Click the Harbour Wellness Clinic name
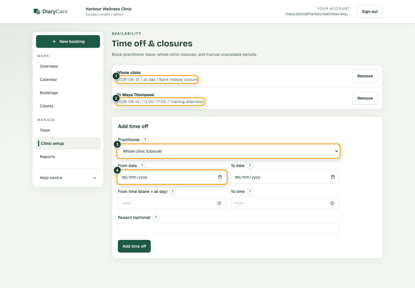This screenshot has height=288, width=415. [x=109, y=9]
